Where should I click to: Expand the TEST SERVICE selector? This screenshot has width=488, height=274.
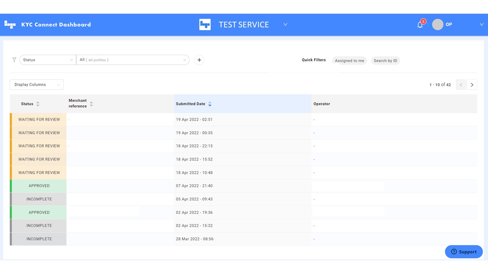[285, 24]
